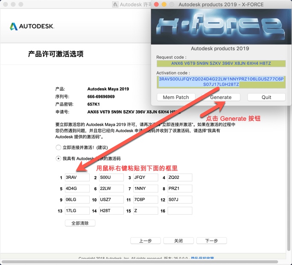This screenshot has height=265, width=292.
Task: Click the Activation code text field
Action: click(x=221, y=82)
